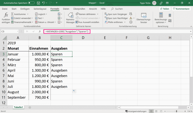Toggle Automatisches Speichern switch
The height and width of the screenshot is (113, 193).
coord(31,3)
